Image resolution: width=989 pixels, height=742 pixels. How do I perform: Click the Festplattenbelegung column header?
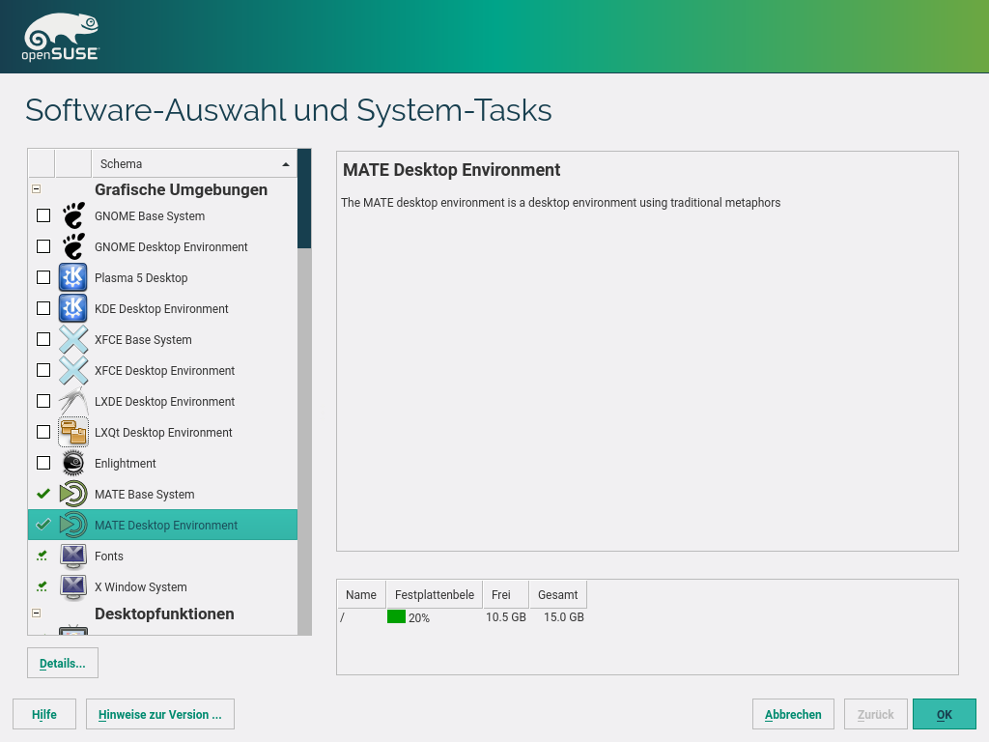click(x=434, y=595)
